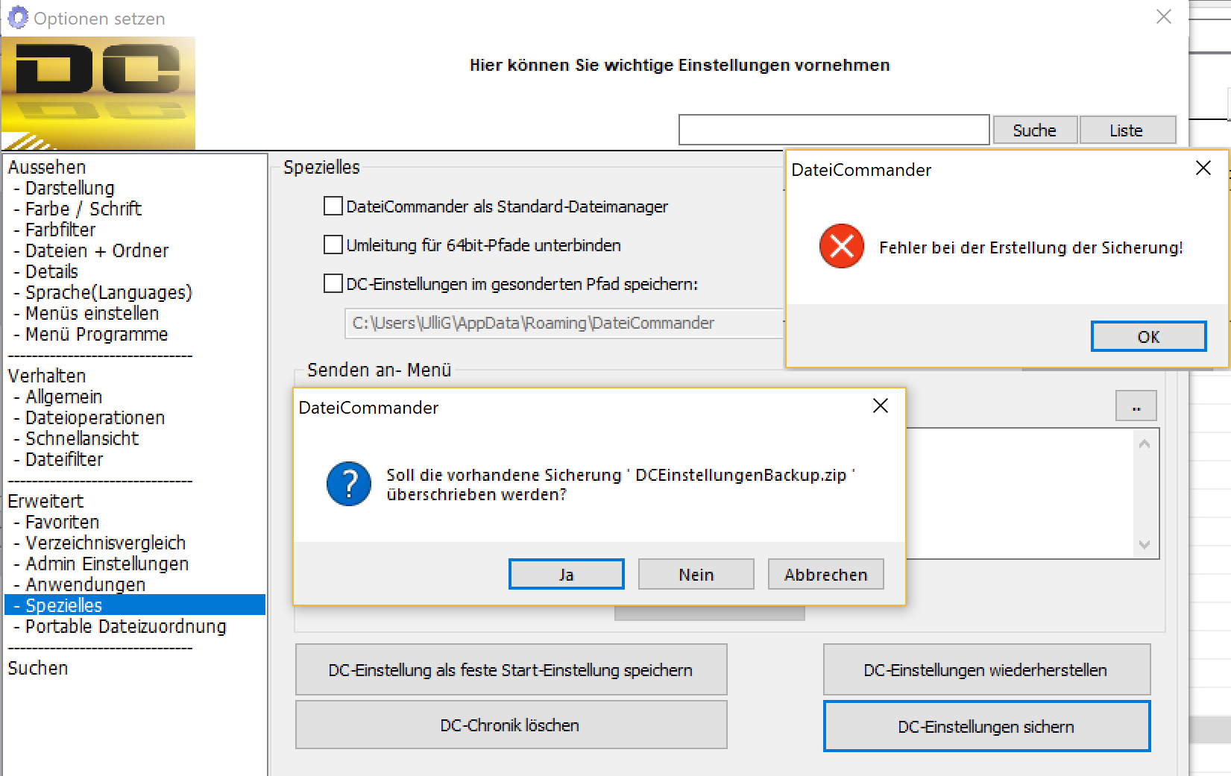The width and height of the screenshot is (1231, 776).
Task: Click the browse button with two dots
Action: pos(1136,406)
